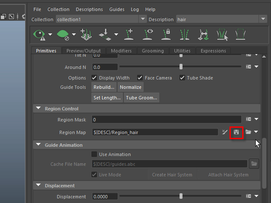The width and height of the screenshot is (271, 203).
Task: Browse for Region Map using folder icon
Action: (x=249, y=132)
